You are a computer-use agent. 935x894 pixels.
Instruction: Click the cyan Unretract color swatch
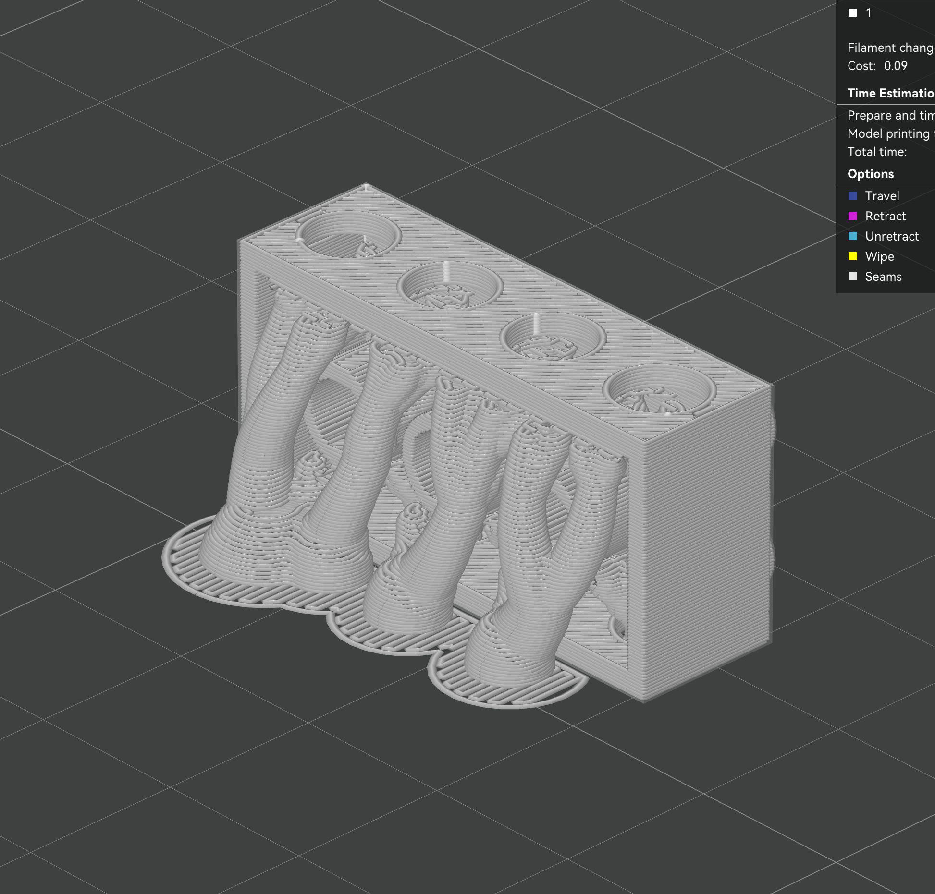coord(853,236)
